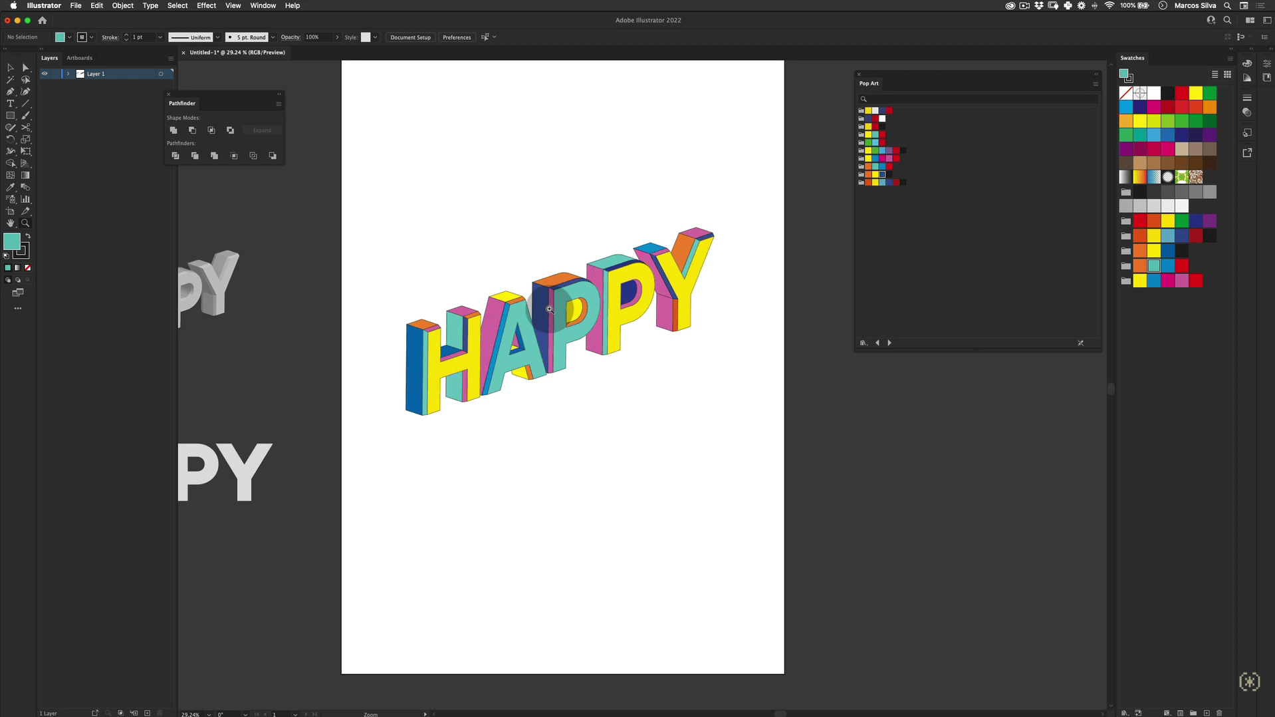The image size is (1275, 717).
Task: Select the Hand tool
Action: pos(10,223)
